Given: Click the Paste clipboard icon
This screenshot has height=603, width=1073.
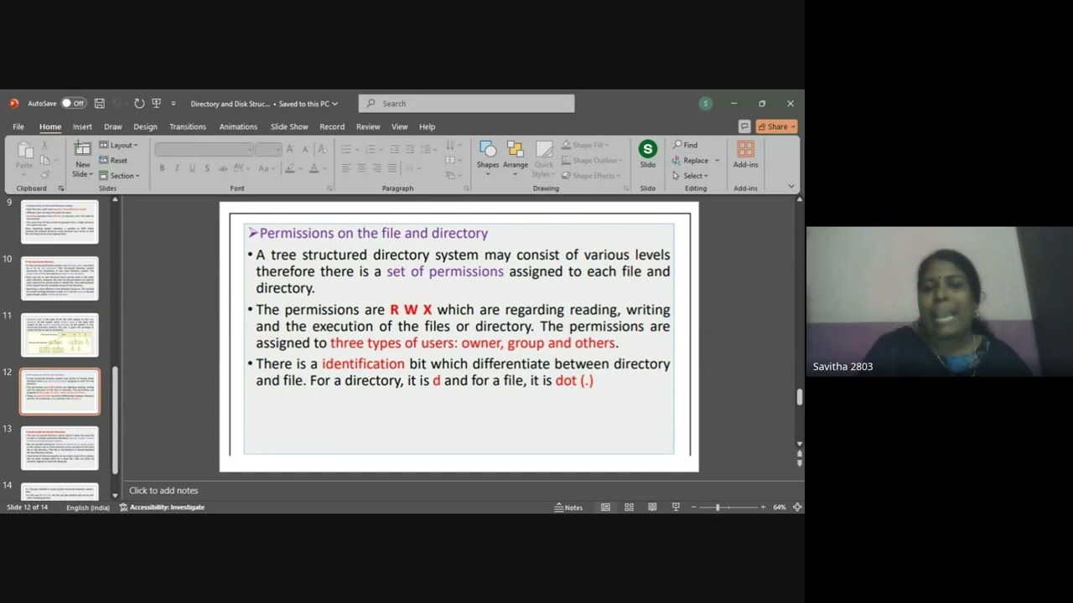Looking at the screenshot, I should pos(24,151).
